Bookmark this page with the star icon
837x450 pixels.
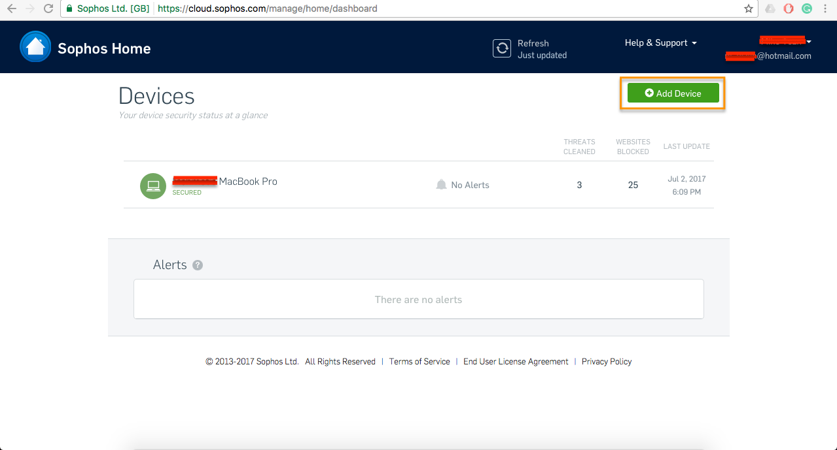(x=749, y=8)
